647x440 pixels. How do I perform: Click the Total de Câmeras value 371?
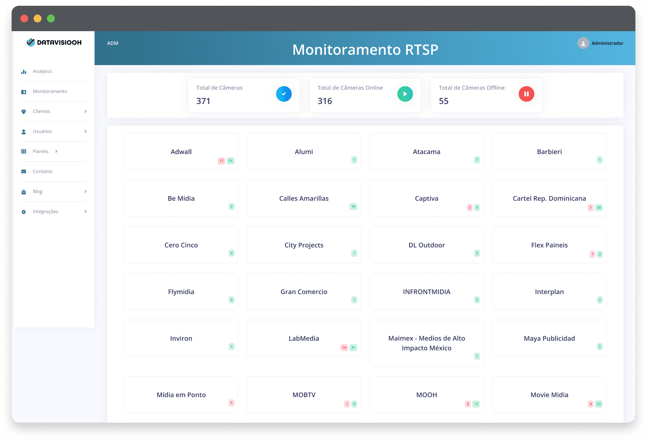[203, 101]
